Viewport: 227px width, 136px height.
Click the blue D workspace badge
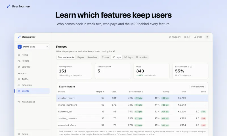tap(20, 47)
